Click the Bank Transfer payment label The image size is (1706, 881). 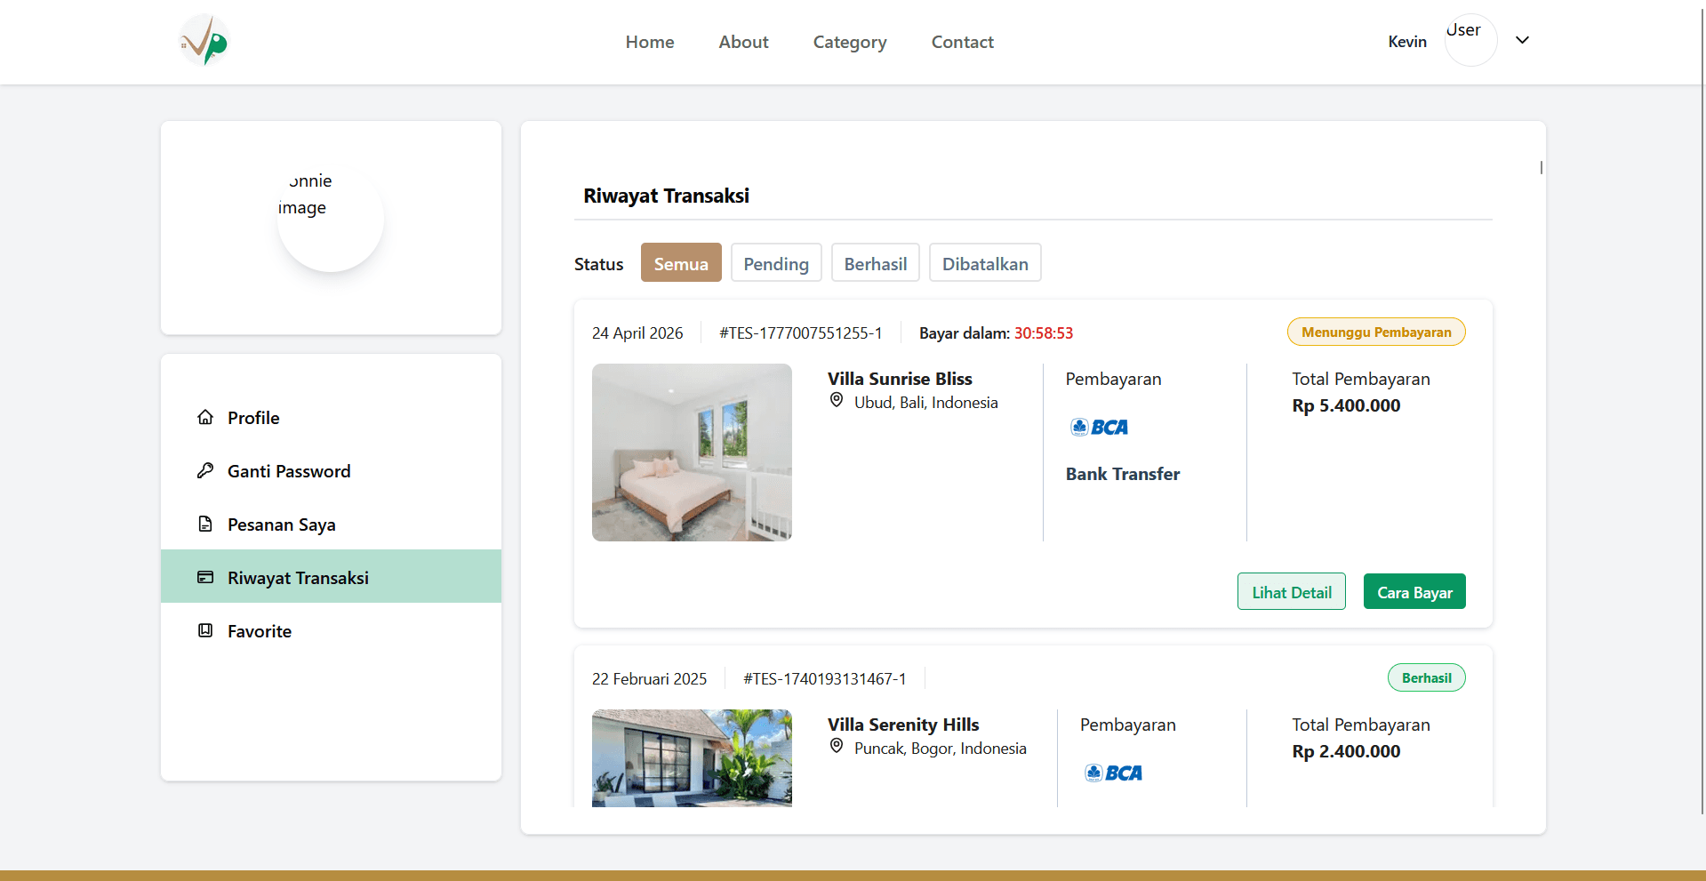point(1123,474)
